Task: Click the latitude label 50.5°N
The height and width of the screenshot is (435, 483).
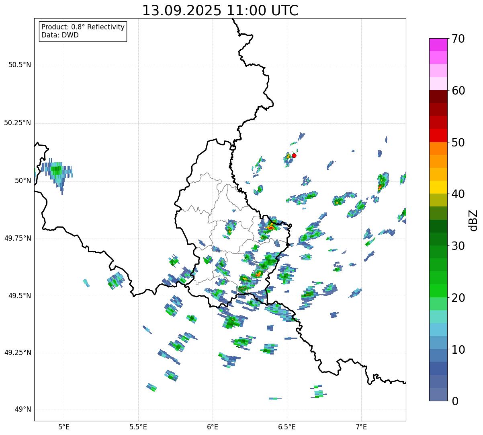Action: tap(19, 65)
